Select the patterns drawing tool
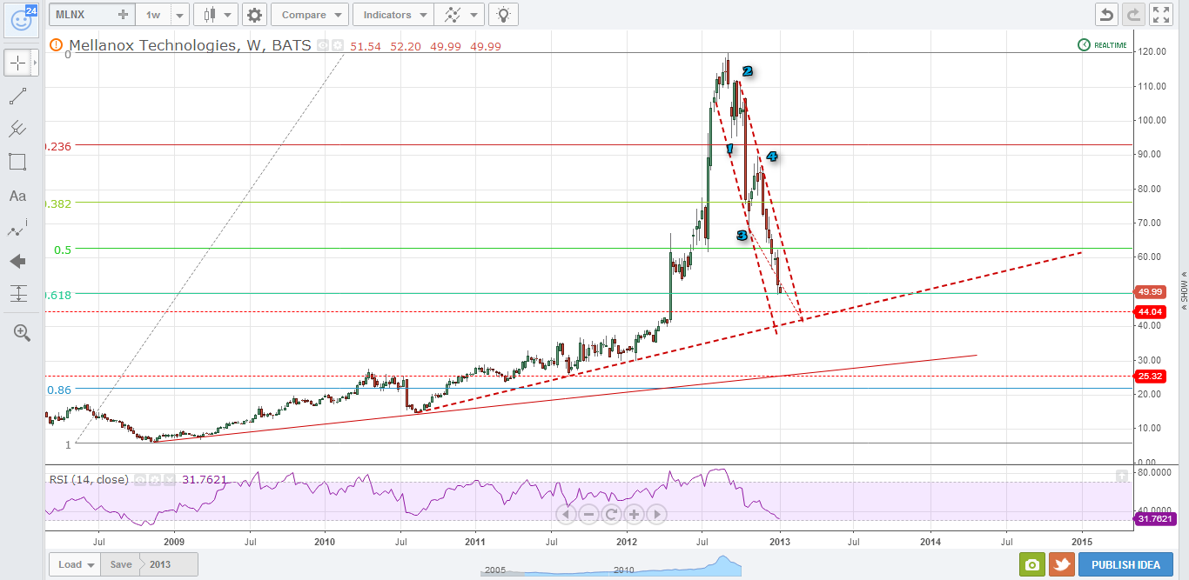Screen dimensions: 1189x580 click(17, 230)
